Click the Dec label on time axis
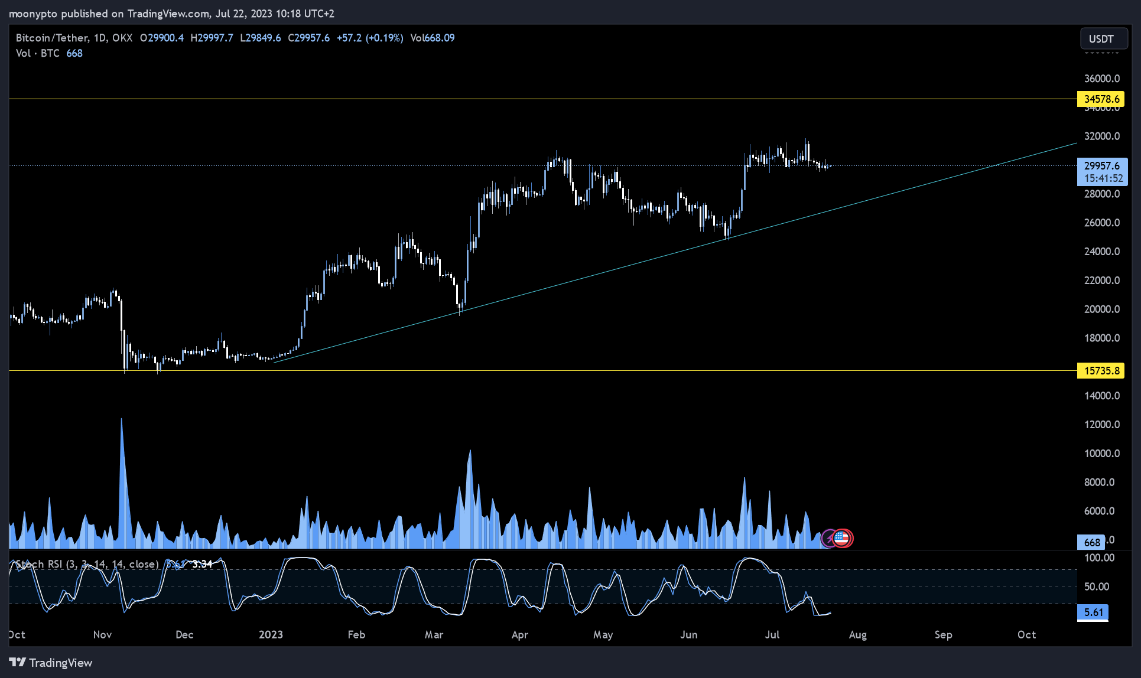Viewport: 1141px width, 678px height. (184, 635)
